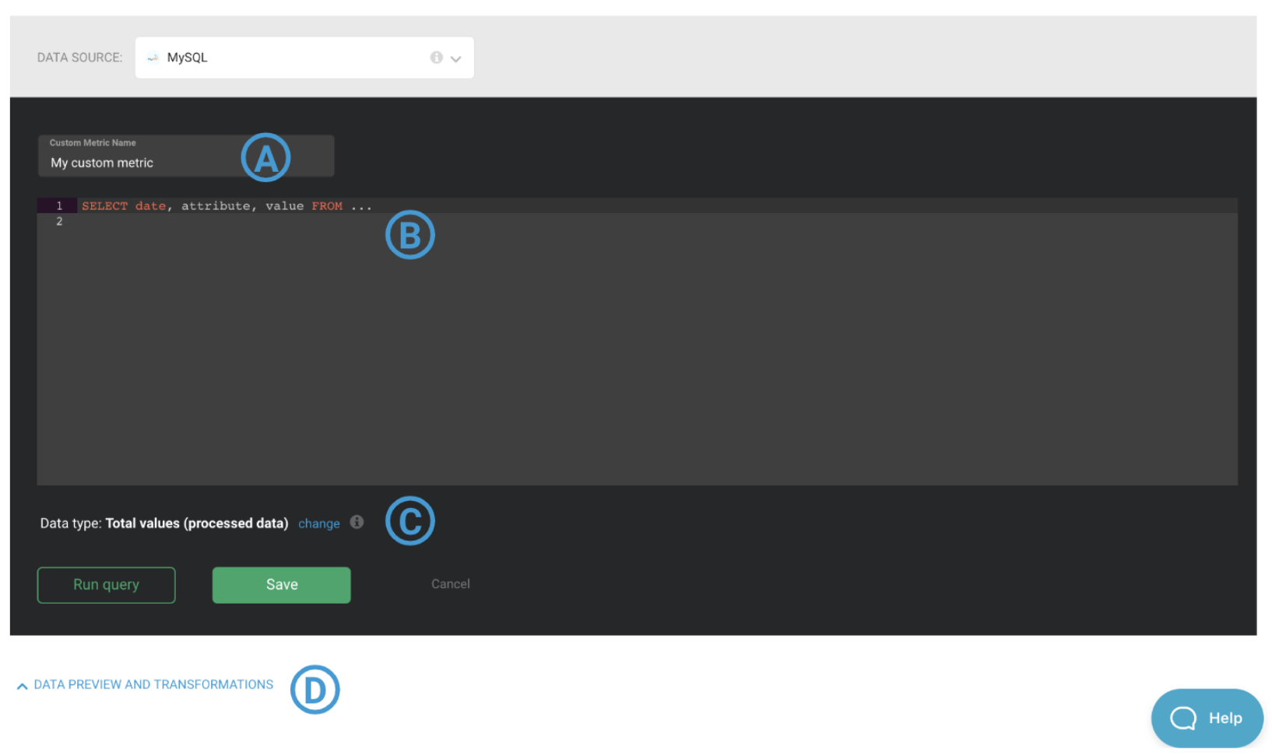Image resolution: width=1272 pixels, height=756 pixels.
Task: Click the chevron beside Data Preview heading
Action: [x=23, y=686]
